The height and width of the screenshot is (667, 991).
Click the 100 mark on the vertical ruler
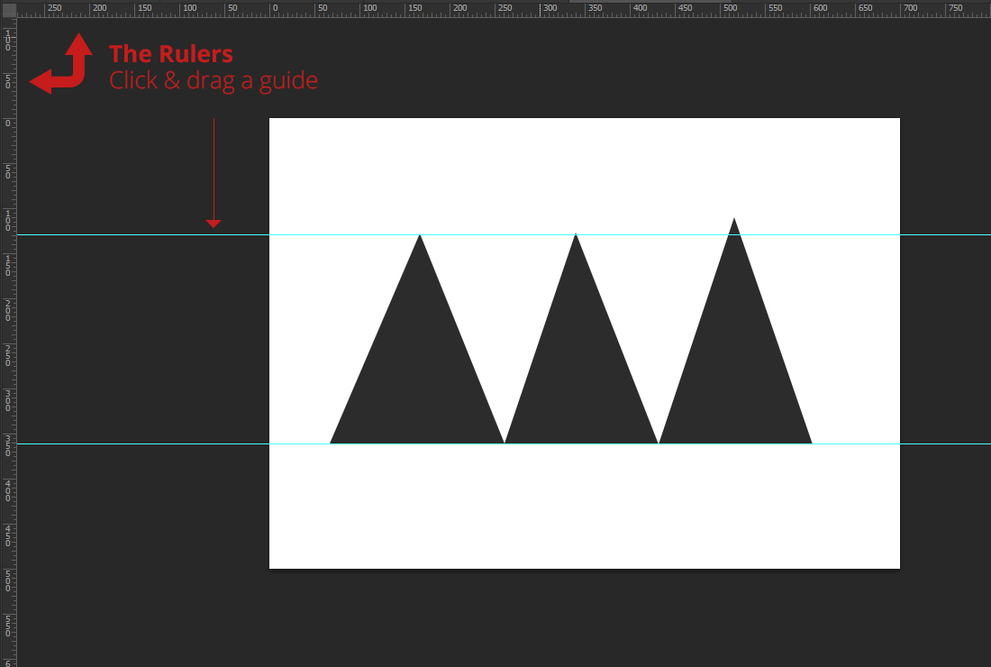[9, 219]
